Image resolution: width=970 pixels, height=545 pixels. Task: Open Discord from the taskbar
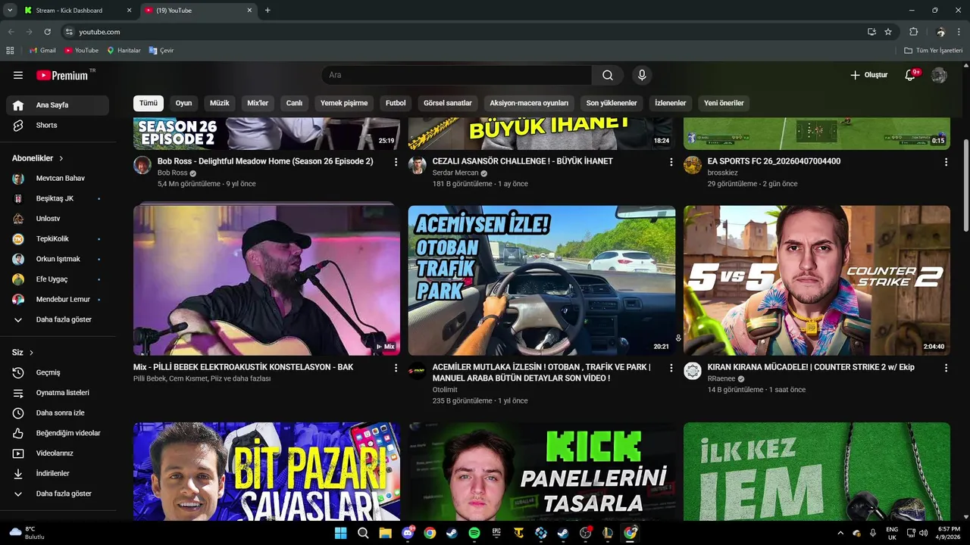[x=408, y=533]
